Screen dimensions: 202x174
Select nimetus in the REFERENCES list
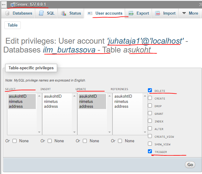click(121, 101)
